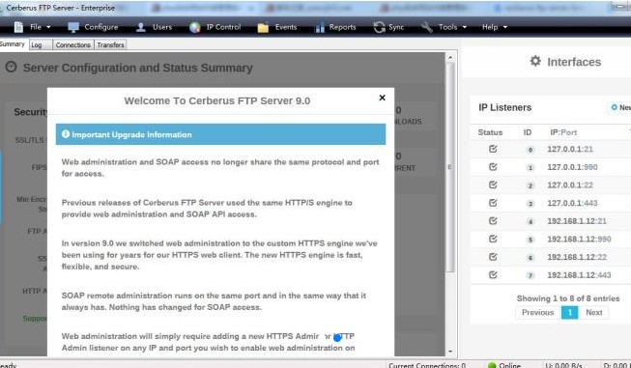The width and height of the screenshot is (631, 368).
Task: Click the Interfaces gear icon
Action: [x=535, y=61]
